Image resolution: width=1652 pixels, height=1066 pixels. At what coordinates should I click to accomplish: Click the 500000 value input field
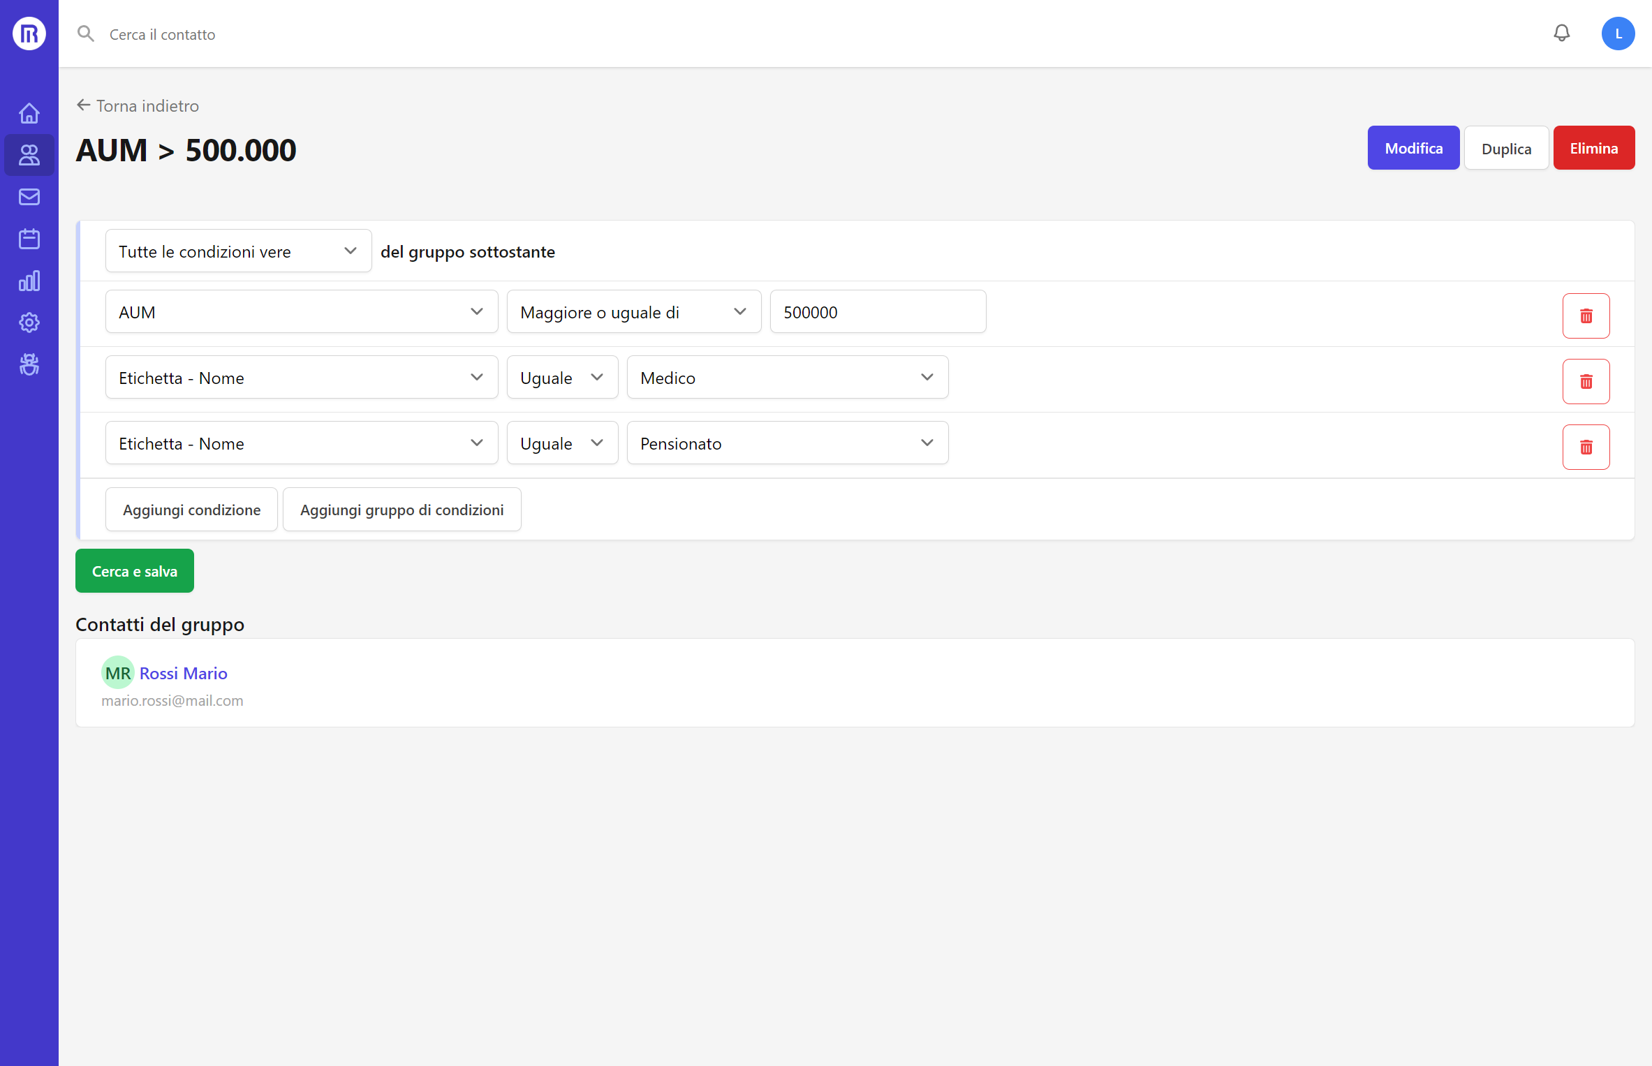pyautogui.click(x=877, y=312)
